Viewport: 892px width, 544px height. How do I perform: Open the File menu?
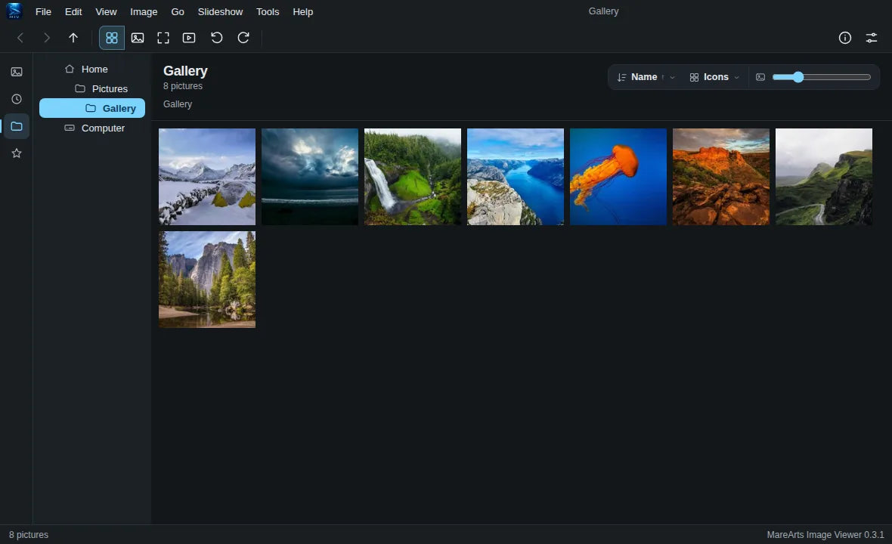point(43,11)
